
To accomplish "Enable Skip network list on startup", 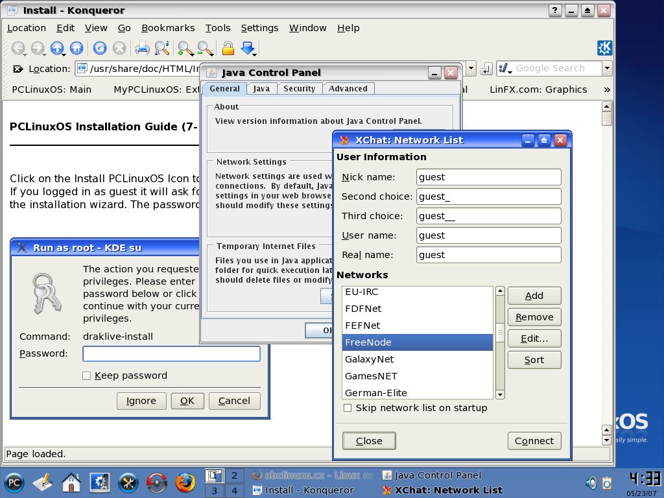I will (x=348, y=408).
